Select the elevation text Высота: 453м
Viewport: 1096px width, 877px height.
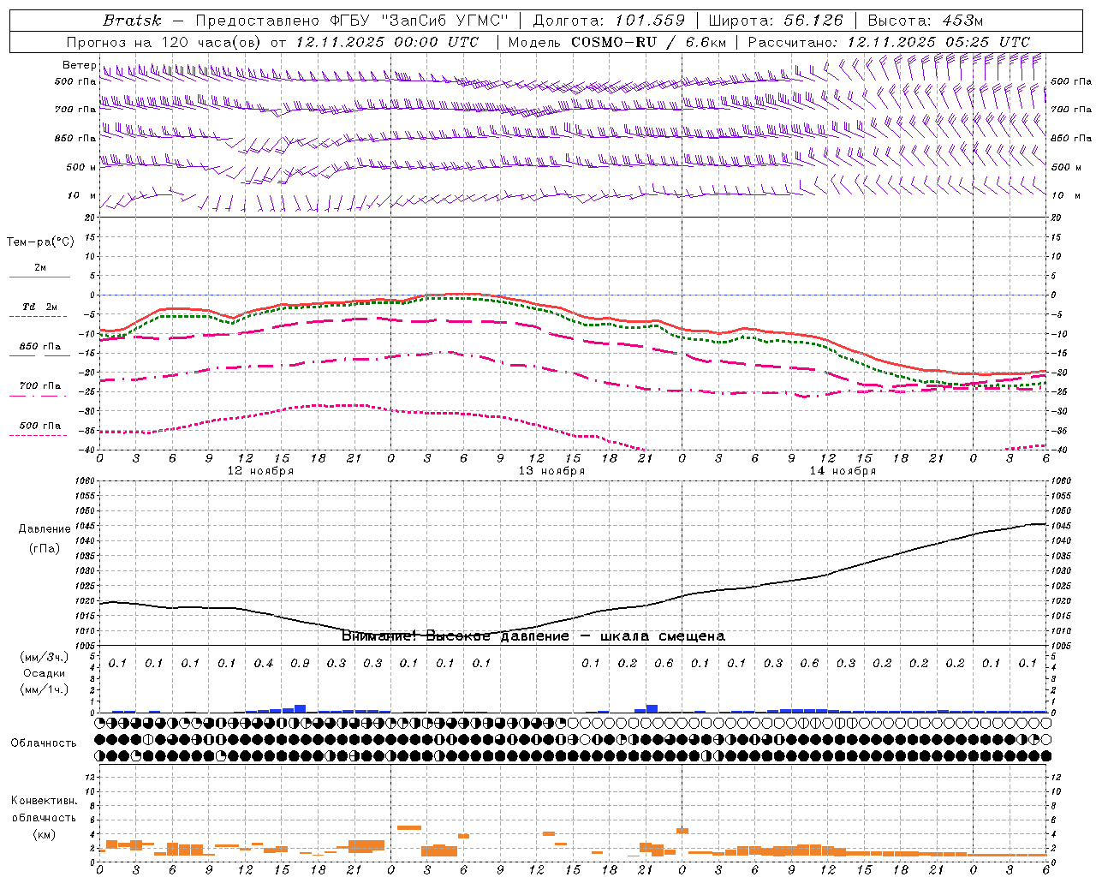click(926, 21)
